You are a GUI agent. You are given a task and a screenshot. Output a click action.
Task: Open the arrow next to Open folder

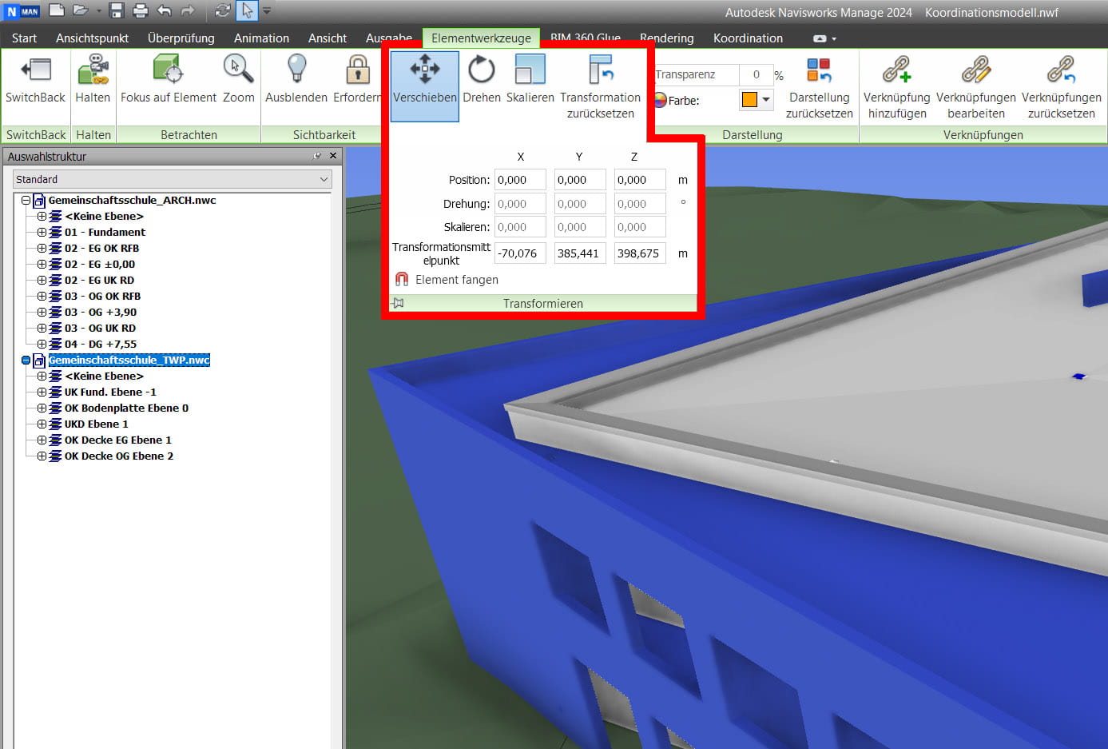tap(98, 11)
